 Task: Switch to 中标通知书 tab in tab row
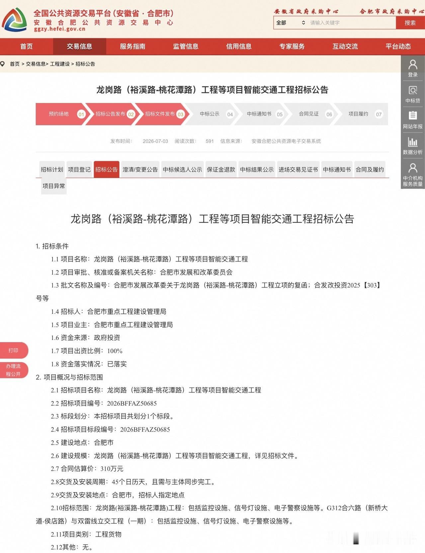coord(337,169)
